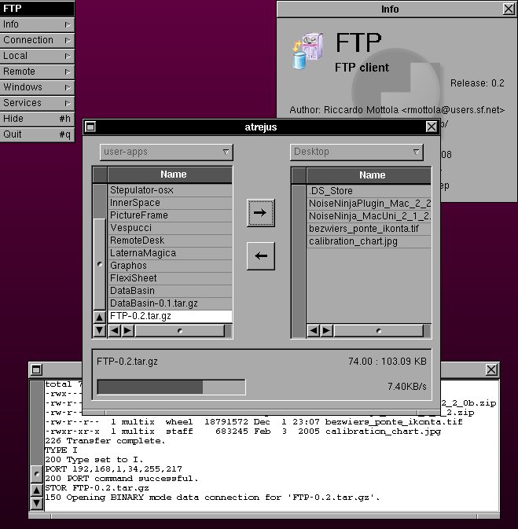Click the 7.40KB/s transfer speed label
Screen dimensions: 518x529
pyautogui.click(x=406, y=387)
